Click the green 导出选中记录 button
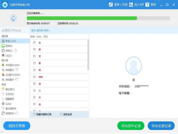Viewport: 178px width, 134px height. coord(131,126)
